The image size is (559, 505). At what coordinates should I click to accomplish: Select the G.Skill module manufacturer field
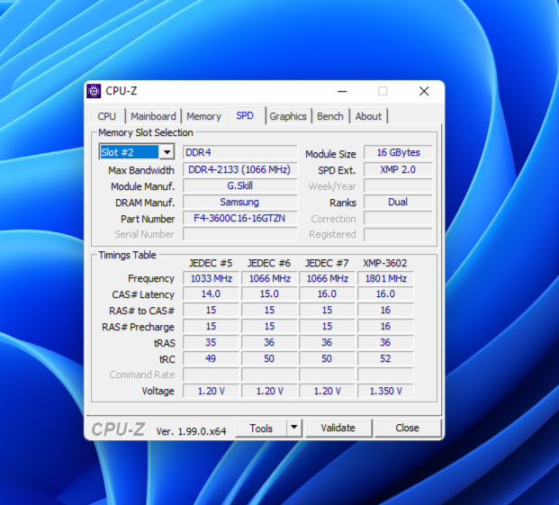tap(240, 185)
